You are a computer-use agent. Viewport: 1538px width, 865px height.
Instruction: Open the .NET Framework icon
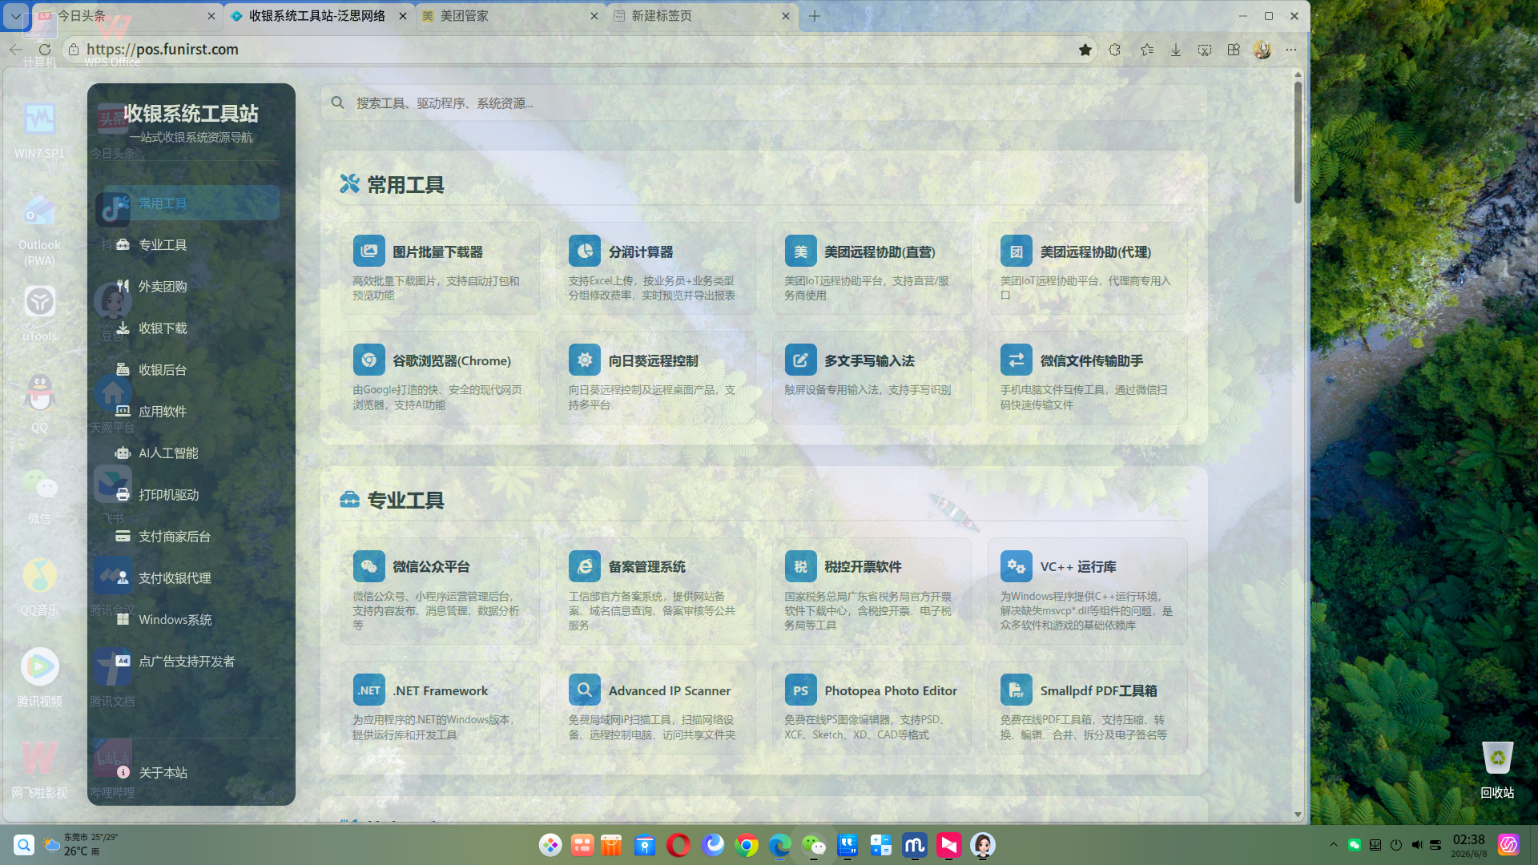click(368, 690)
